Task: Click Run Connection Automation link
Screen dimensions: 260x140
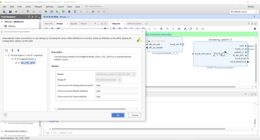Action: point(159,34)
